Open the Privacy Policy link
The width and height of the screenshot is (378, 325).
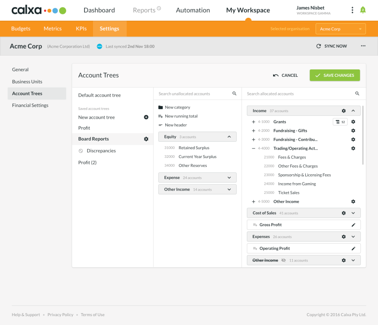pos(60,315)
